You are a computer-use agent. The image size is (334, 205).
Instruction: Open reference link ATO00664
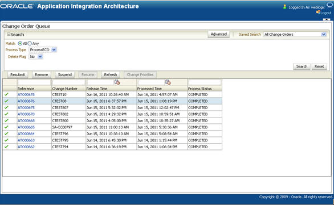tap(26, 133)
